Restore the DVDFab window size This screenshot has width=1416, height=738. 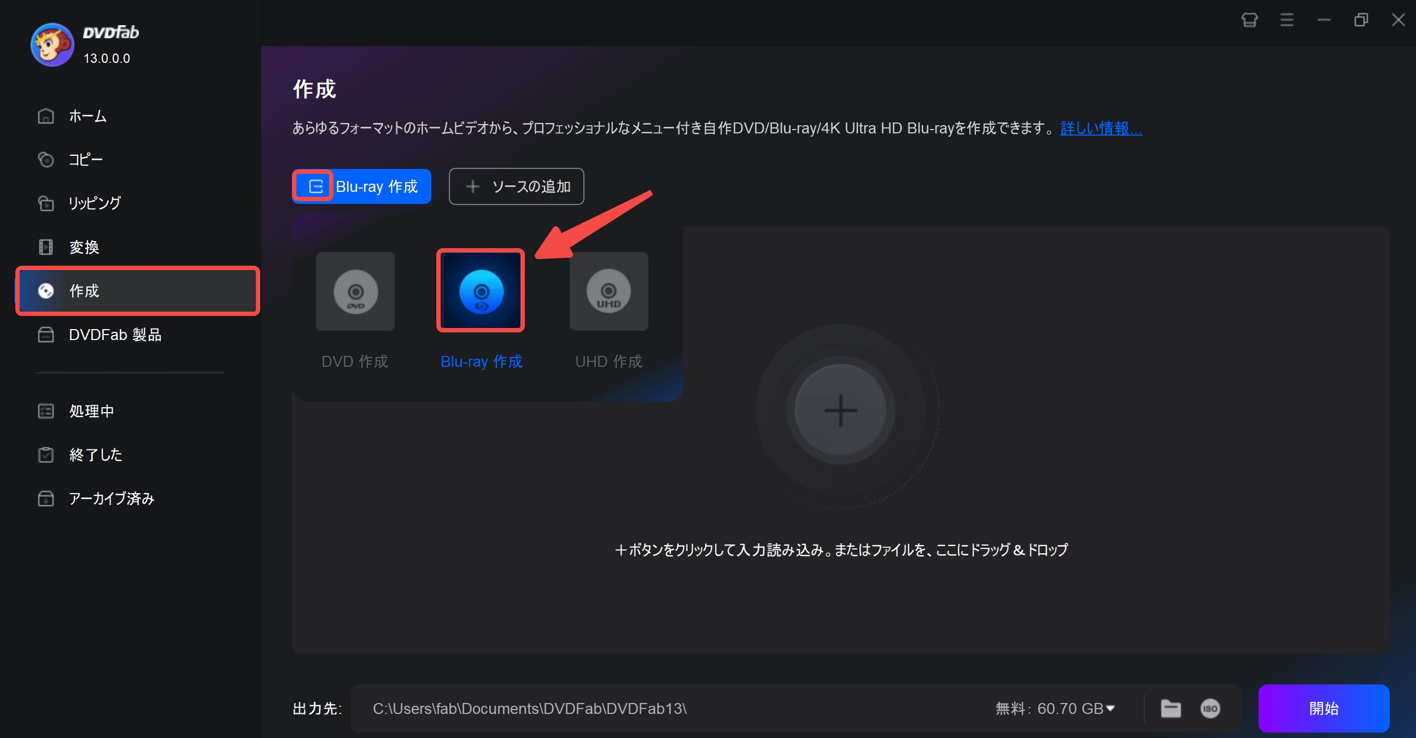tap(1361, 20)
